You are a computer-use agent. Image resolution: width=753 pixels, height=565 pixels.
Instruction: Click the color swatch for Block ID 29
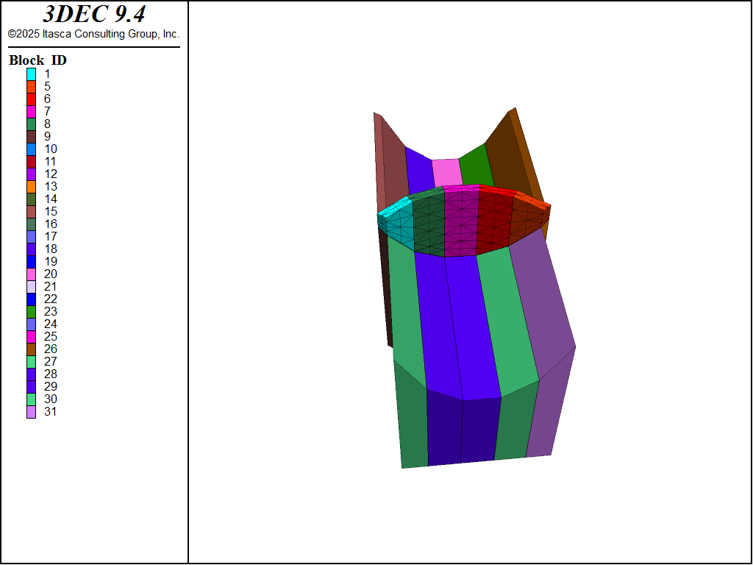pos(31,386)
